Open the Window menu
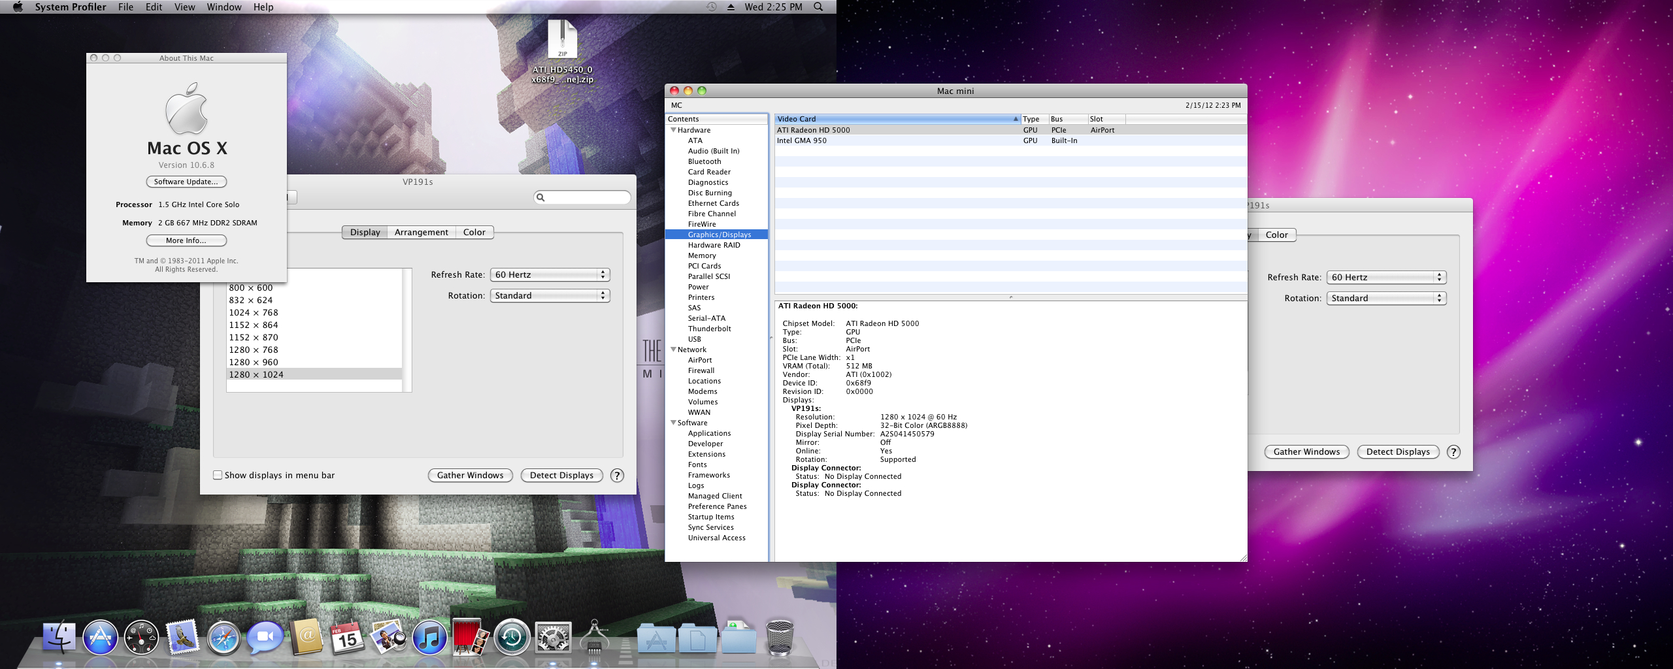The height and width of the screenshot is (669, 1673). coord(224,7)
